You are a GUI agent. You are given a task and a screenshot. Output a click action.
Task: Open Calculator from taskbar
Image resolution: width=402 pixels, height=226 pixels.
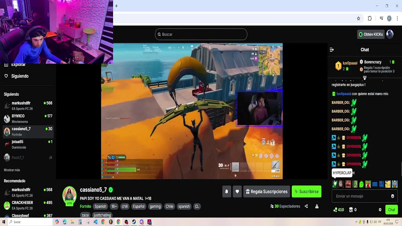pyautogui.click(x=80, y=222)
